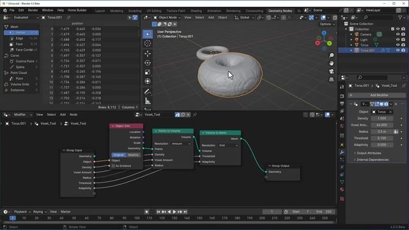The image size is (409, 230).
Task: Click the timeline End frame field
Action: [x=323, y=211]
